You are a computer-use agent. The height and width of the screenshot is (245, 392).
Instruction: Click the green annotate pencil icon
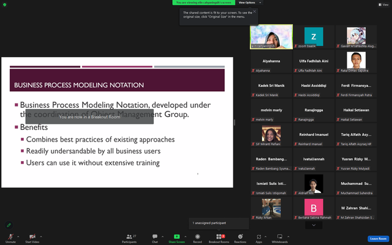click(x=9, y=225)
